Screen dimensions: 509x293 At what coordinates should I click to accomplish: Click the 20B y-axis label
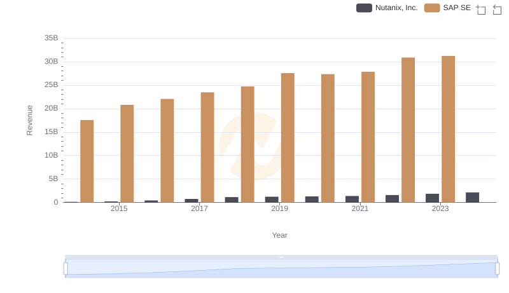tap(52, 108)
